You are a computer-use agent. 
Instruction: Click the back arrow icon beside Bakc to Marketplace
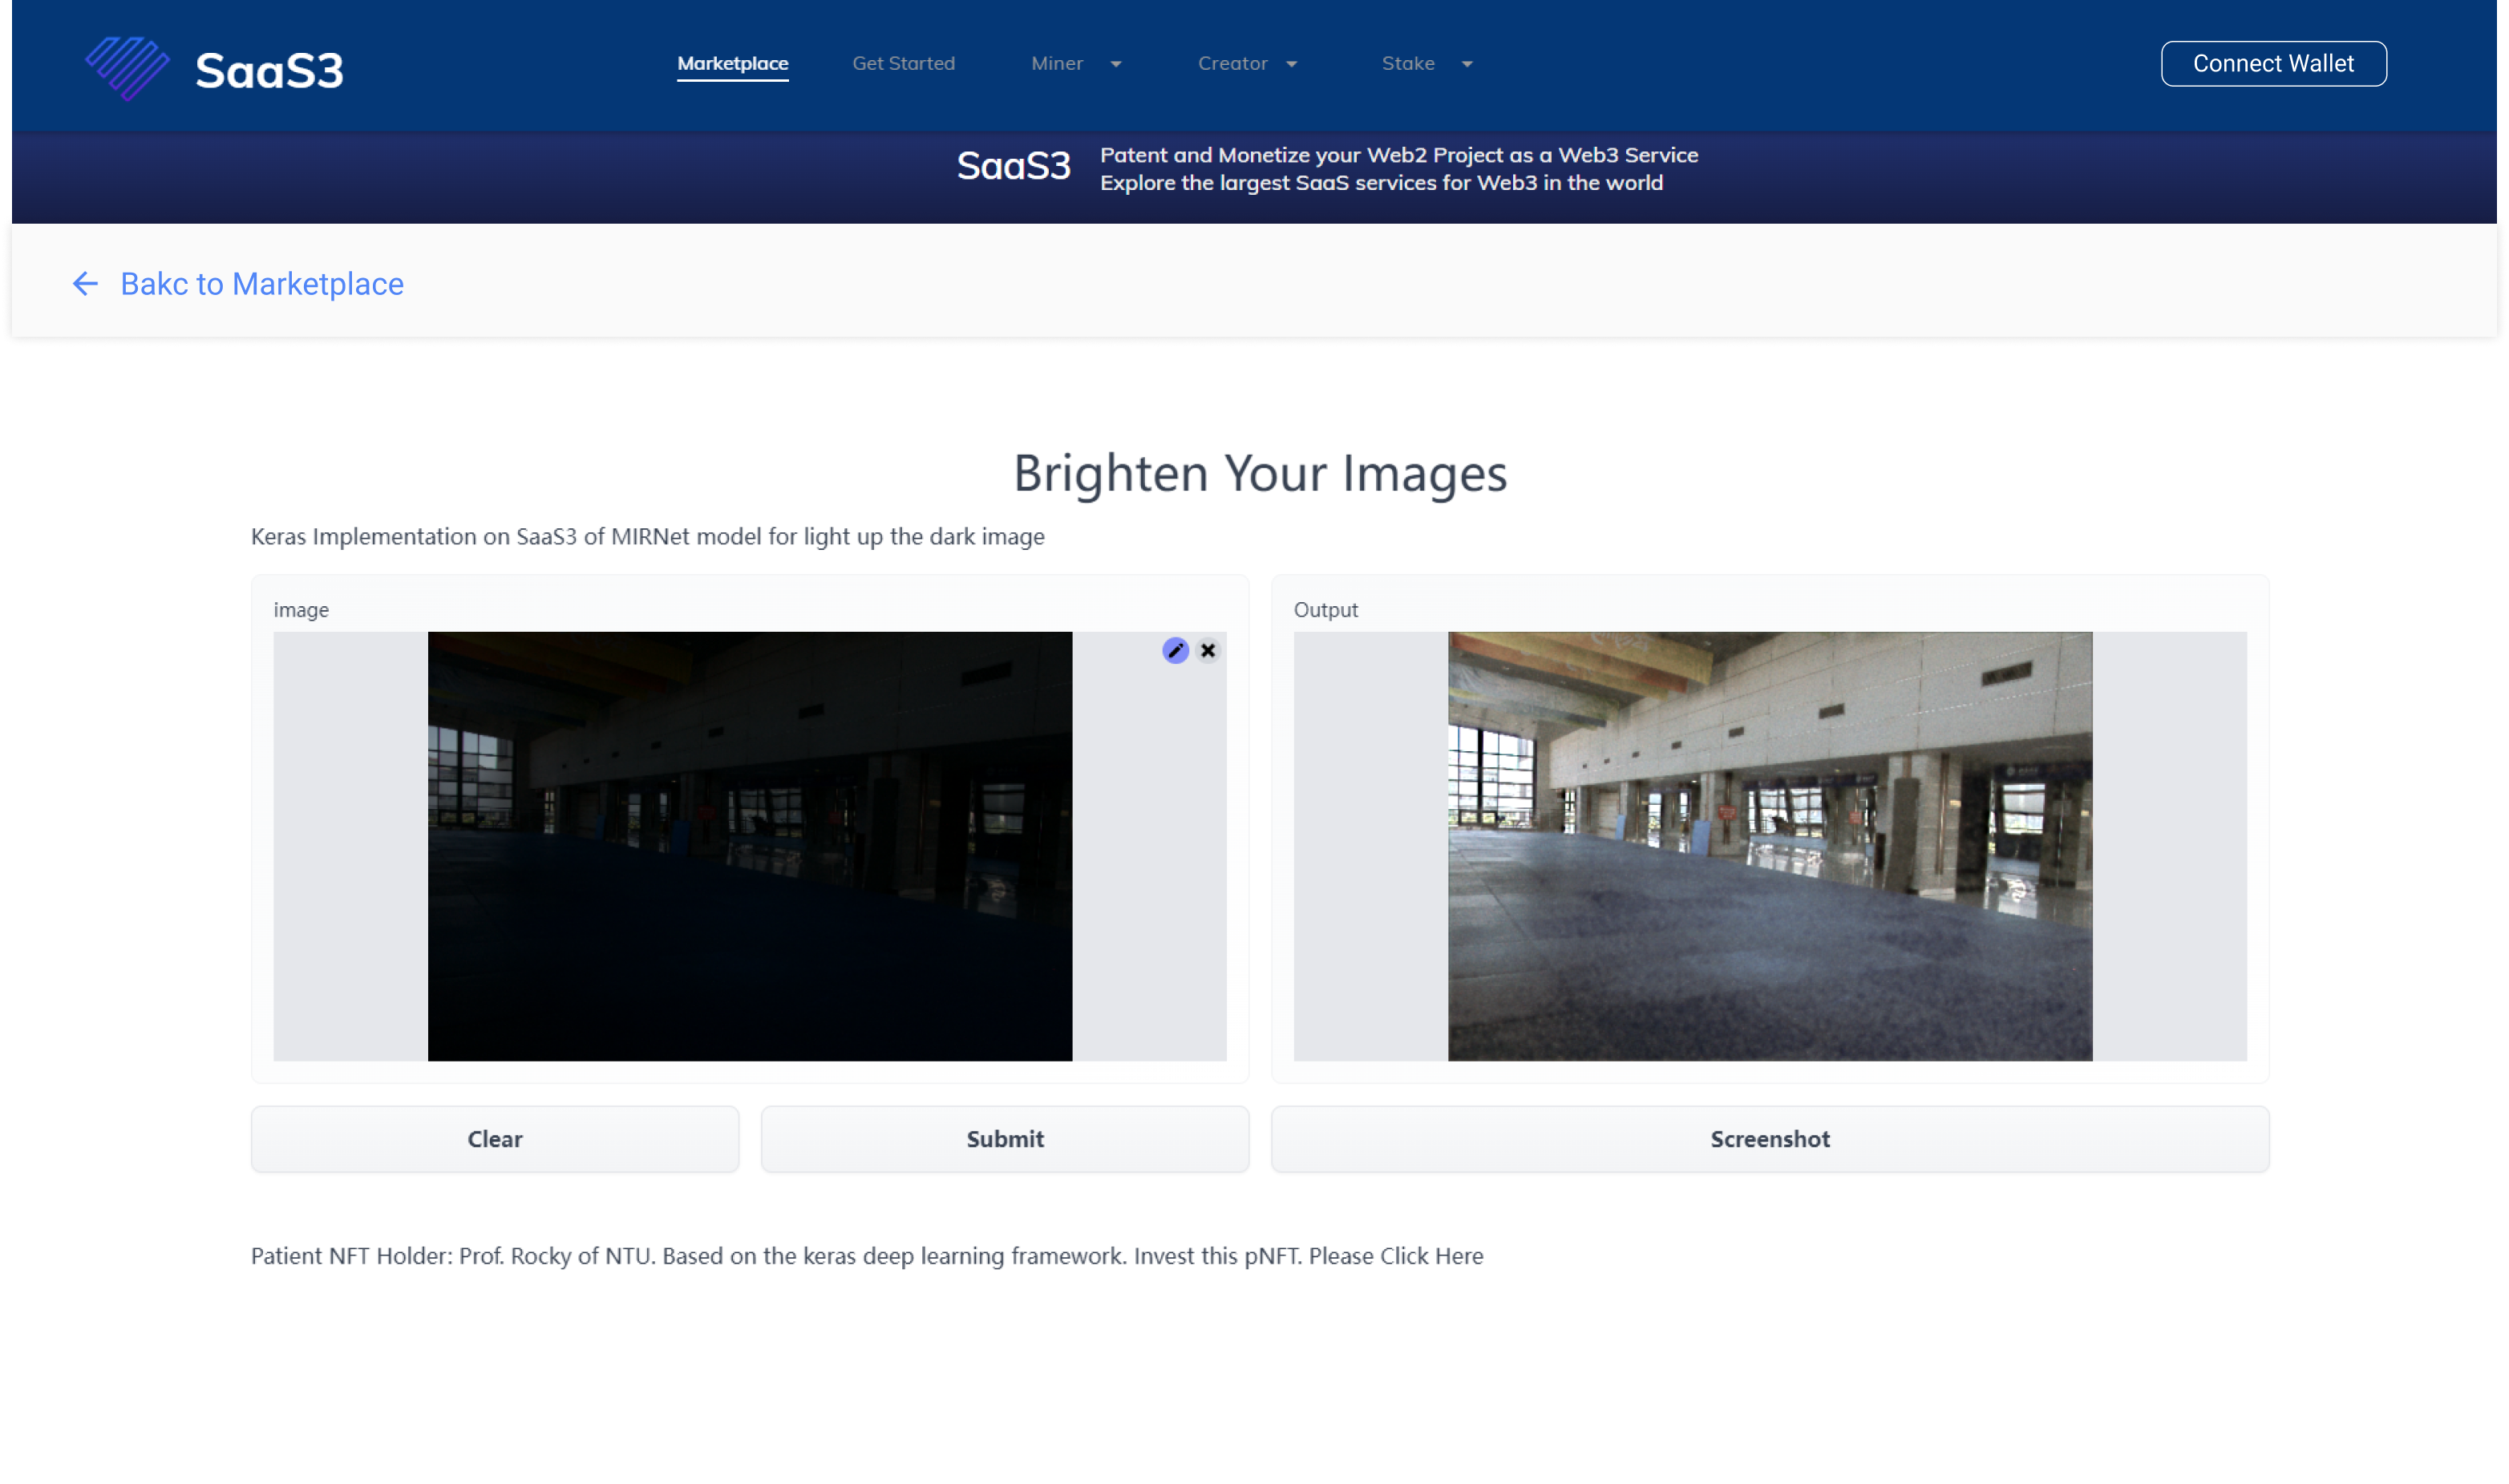tap(85, 284)
